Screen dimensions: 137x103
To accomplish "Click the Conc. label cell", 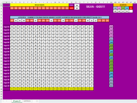I will click(x=72, y=5).
